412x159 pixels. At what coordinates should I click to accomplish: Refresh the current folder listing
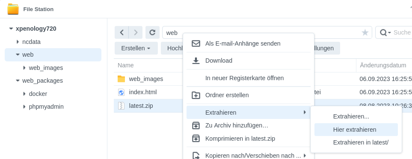[x=152, y=32]
